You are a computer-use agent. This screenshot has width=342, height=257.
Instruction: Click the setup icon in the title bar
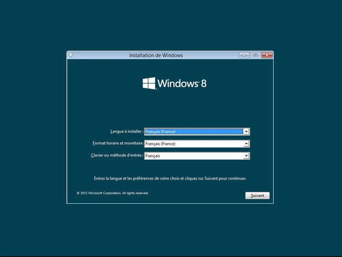pyautogui.click(x=71, y=55)
